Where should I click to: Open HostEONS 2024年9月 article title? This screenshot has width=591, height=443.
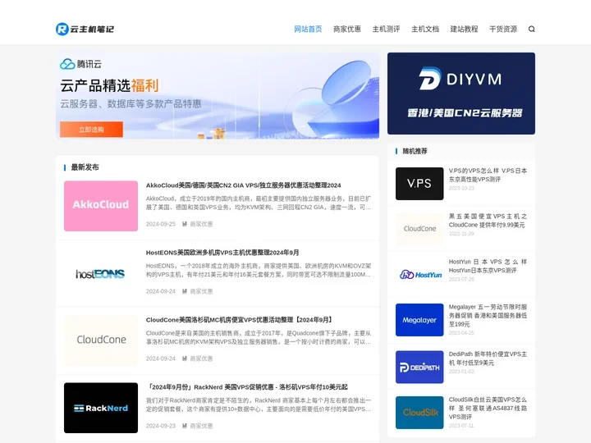[222, 253]
